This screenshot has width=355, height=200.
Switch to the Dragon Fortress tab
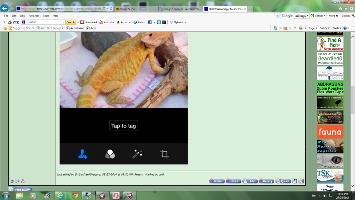click(x=180, y=9)
